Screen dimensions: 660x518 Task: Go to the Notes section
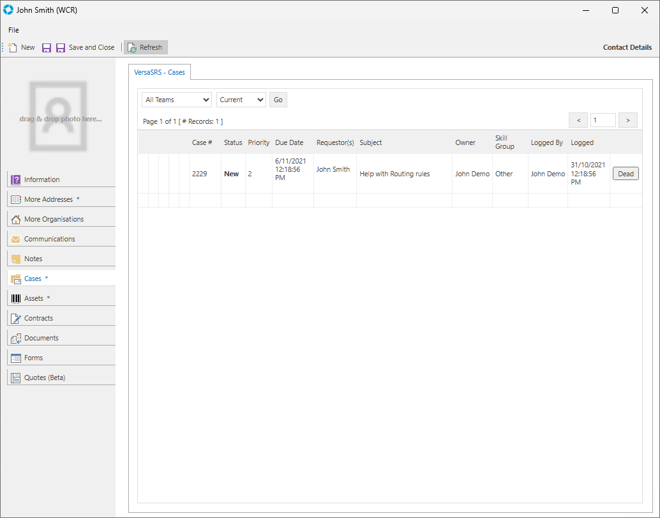pyautogui.click(x=33, y=259)
